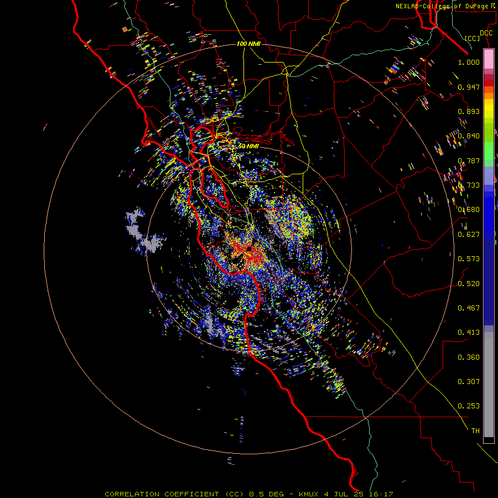Image resolution: width=498 pixels, height=498 pixels.
Task: Select the 0.680 legend value
Action: (x=469, y=210)
